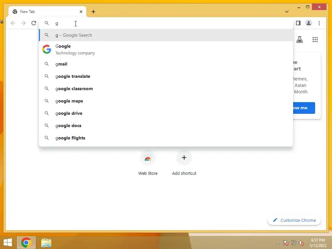Reload the current page
The width and height of the screenshot is (332, 249).
[x=34, y=23]
